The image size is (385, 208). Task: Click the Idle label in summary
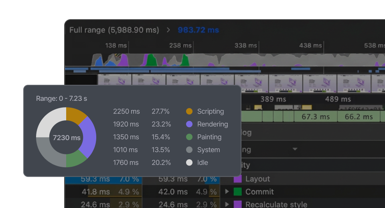click(x=203, y=162)
